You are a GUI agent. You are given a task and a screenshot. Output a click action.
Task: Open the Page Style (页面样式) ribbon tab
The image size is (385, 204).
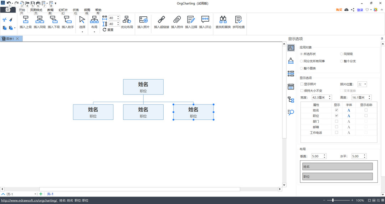click(x=36, y=10)
